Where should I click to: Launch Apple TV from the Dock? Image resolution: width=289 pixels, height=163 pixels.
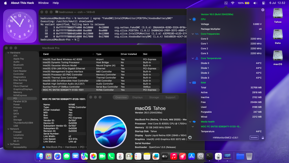(x=165, y=156)
